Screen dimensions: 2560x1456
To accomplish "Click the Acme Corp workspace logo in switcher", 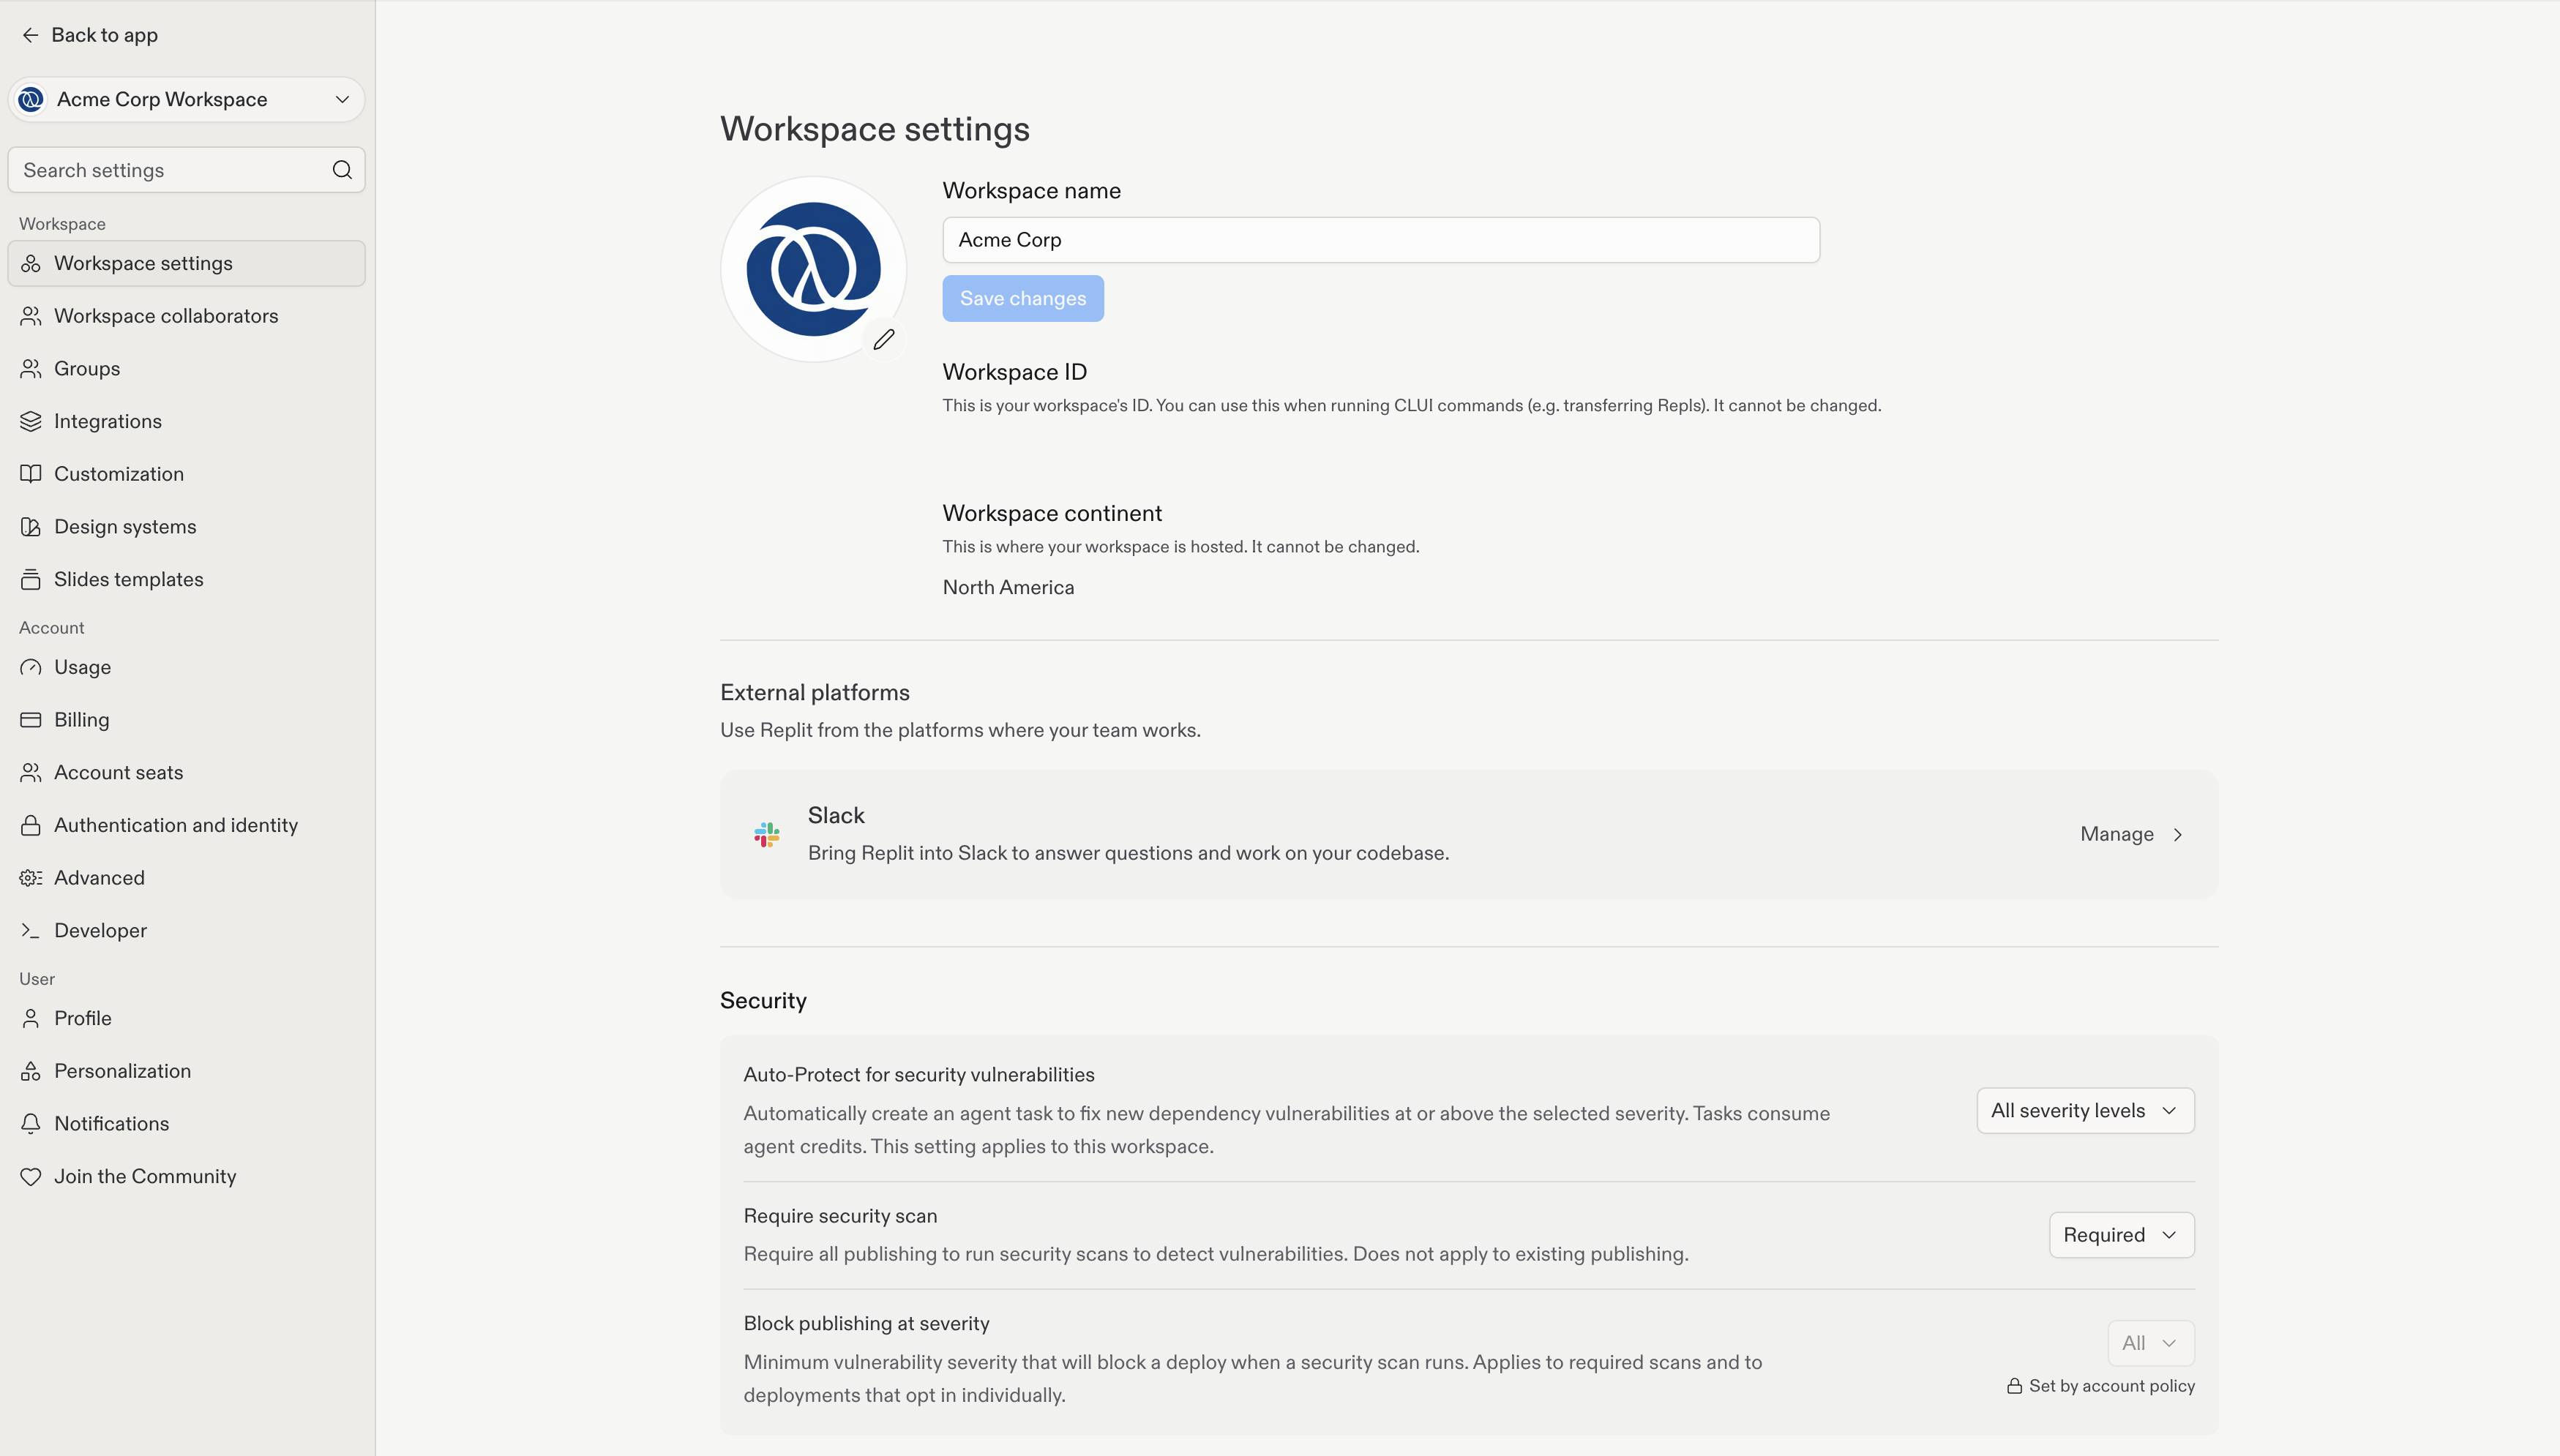I will click(31, 99).
